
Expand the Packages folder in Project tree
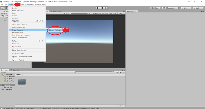pyautogui.click(x=1, y=89)
